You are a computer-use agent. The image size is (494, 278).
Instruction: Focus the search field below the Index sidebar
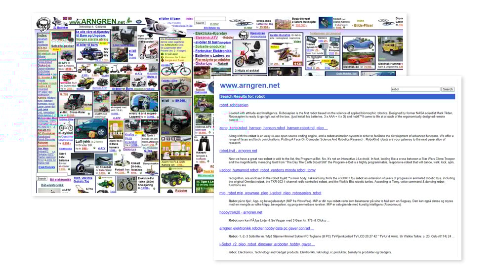click(52, 174)
